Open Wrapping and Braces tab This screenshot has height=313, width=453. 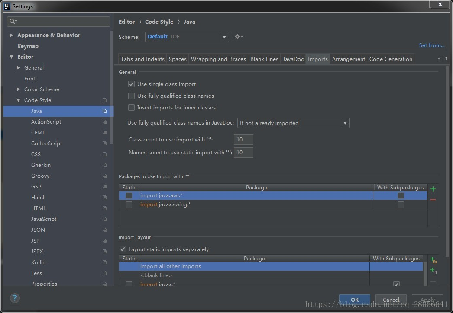[218, 59]
